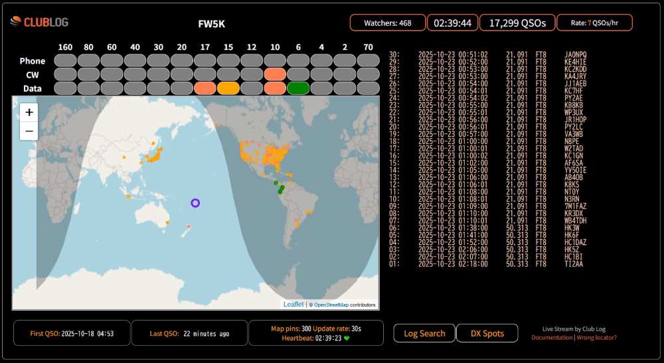The width and height of the screenshot is (664, 363).
Task: Click the Club Log logo icon
Action: [16, 22]
